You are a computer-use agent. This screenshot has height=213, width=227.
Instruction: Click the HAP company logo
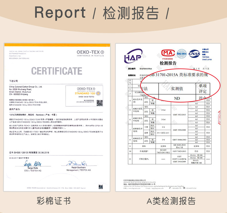point(133,56)
